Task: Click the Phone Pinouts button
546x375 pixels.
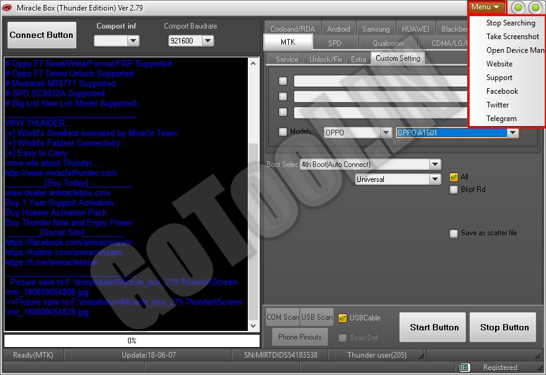Action: point(300,337)
